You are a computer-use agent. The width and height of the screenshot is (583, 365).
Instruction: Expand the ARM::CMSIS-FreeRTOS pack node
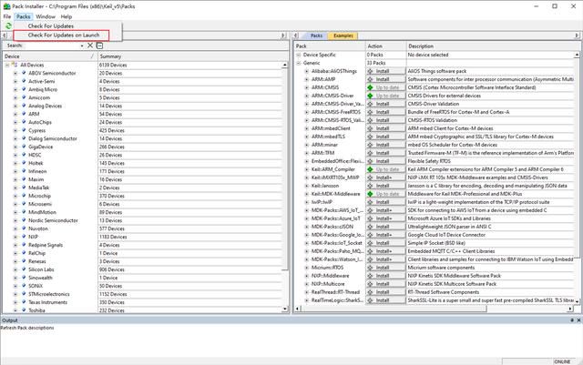click(x=307, y=112)
